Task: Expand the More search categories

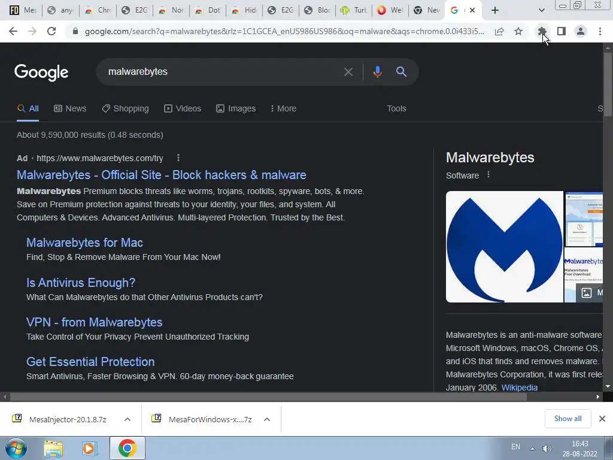Action: coord(283,108)
